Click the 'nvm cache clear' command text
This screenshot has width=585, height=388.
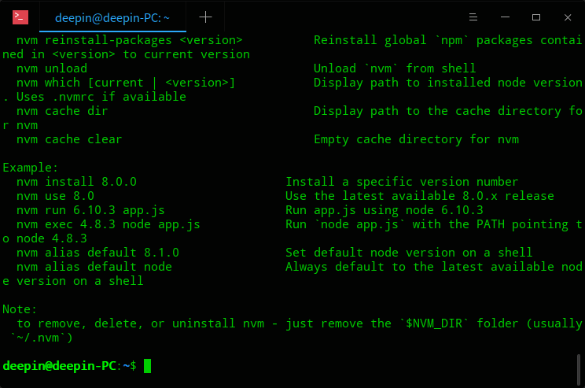point(69,139)
